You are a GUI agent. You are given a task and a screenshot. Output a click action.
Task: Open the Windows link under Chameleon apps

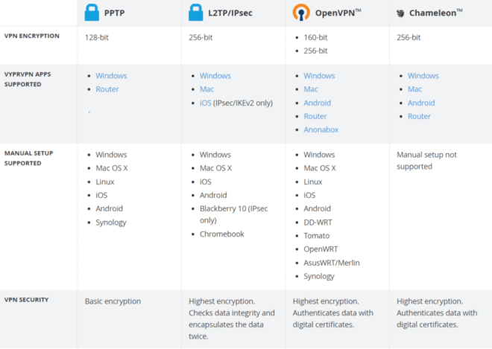point(423,76)
